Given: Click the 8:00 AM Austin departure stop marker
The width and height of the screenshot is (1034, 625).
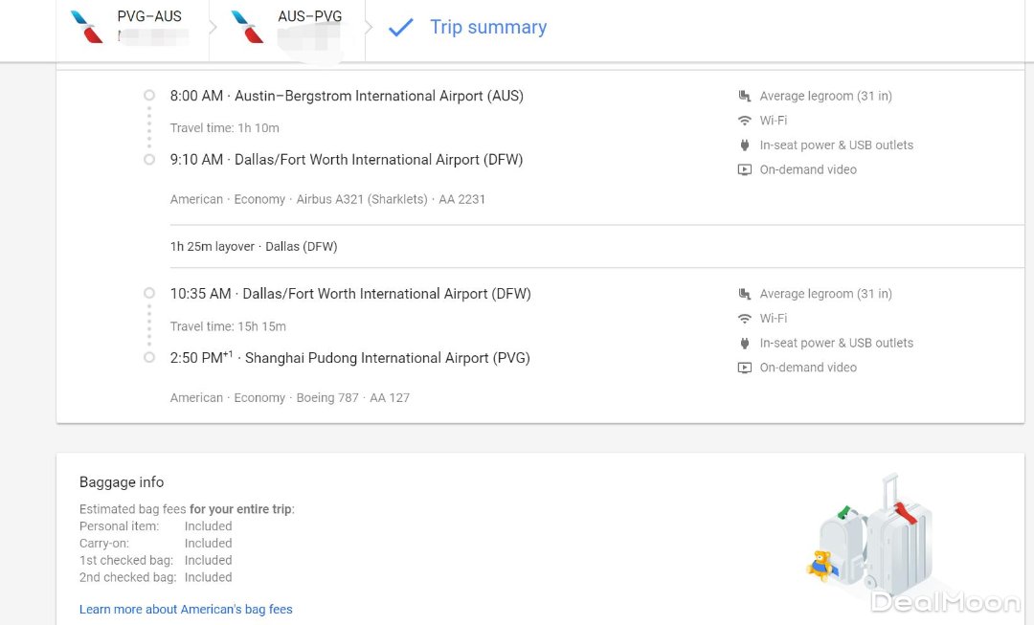Looking at the screenshot, I should 149,96.
